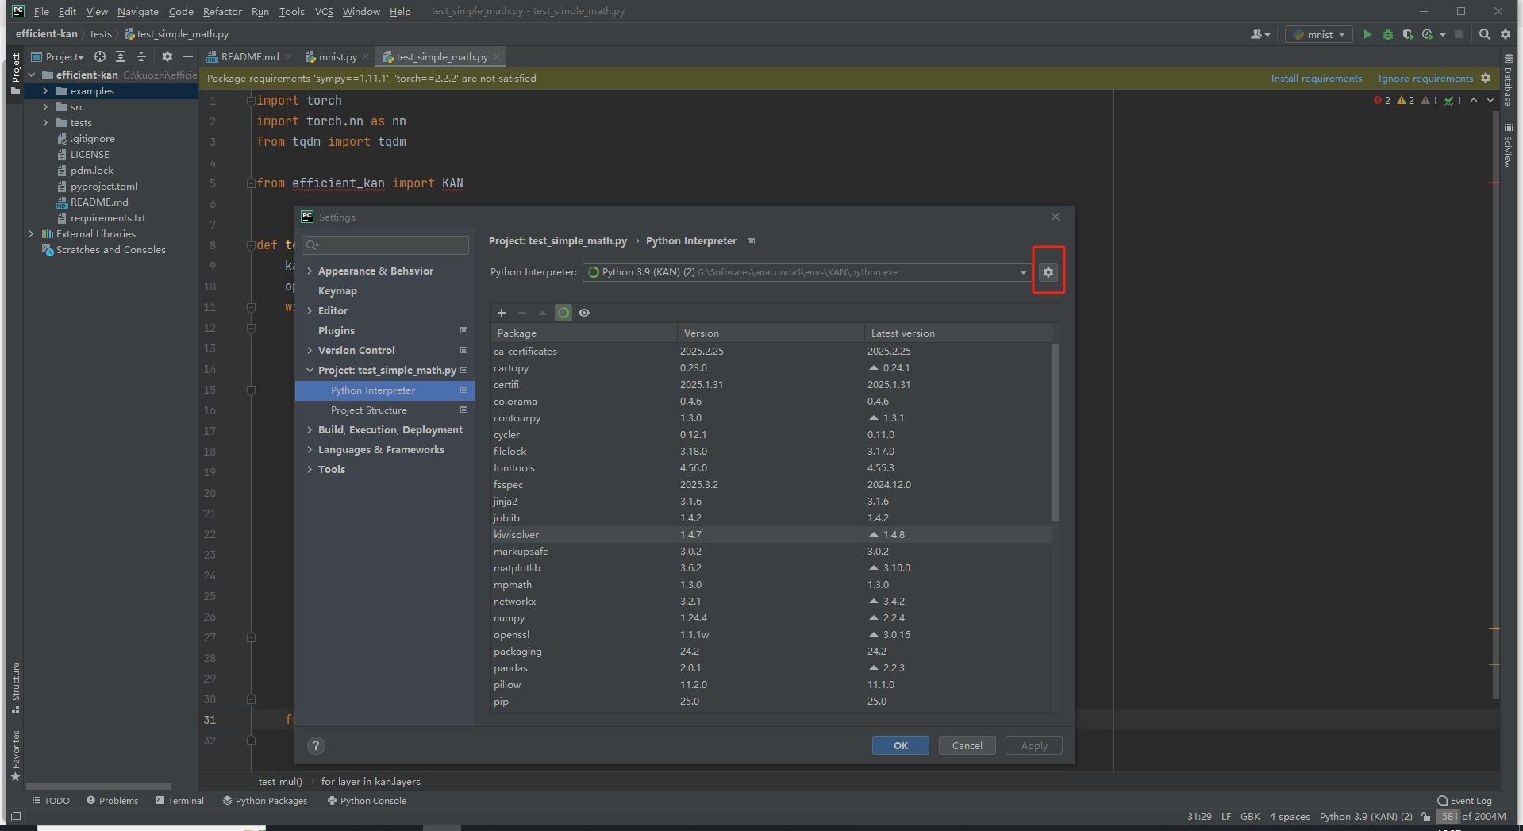Open the Refactor menu
This screenshot has width=1523, height=831.
coord(222,11)
